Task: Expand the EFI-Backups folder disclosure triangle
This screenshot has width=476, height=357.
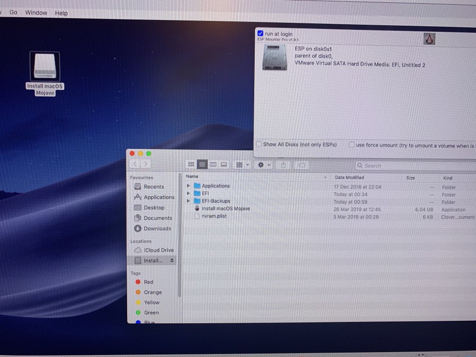Action: click(x=188, y=201)
